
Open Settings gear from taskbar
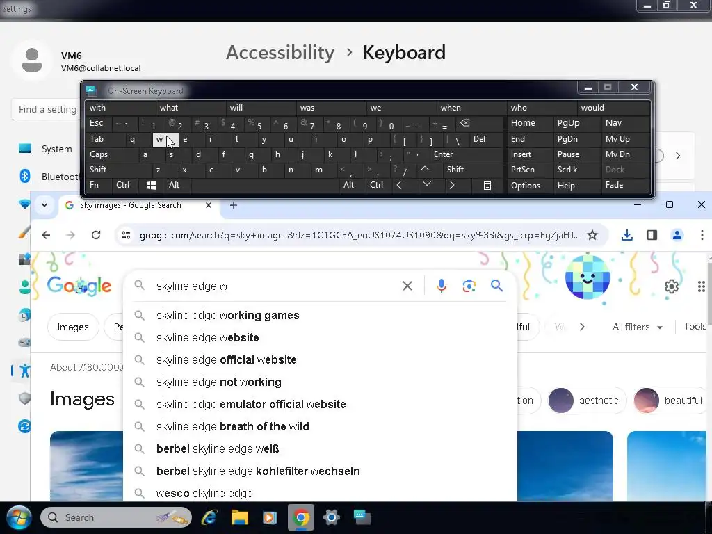coord(332,517)
